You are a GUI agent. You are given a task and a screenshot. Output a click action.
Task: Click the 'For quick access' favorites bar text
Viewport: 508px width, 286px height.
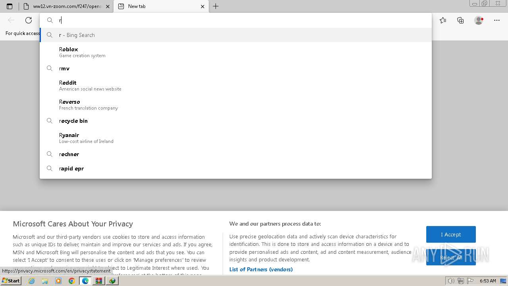click(23, 33)
